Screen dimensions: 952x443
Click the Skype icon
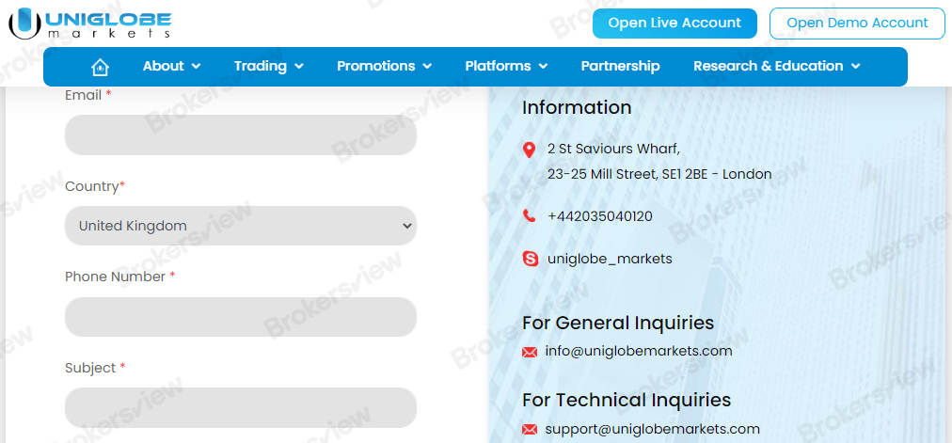point(530,260)
